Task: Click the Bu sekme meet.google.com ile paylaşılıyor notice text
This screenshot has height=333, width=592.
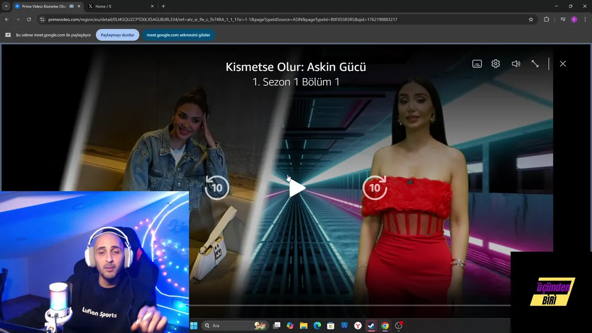Action: tap(53, 35)
